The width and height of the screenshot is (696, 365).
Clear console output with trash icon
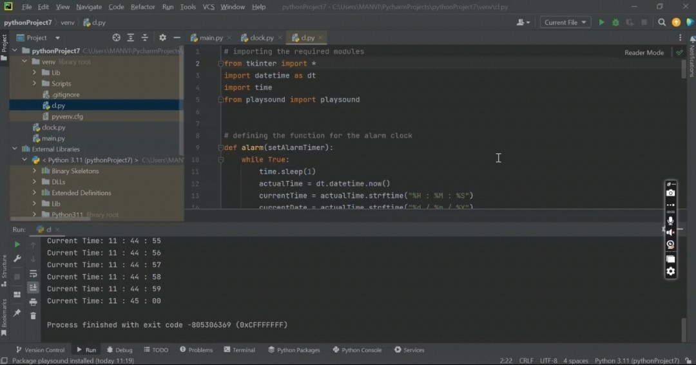[33, 315]
